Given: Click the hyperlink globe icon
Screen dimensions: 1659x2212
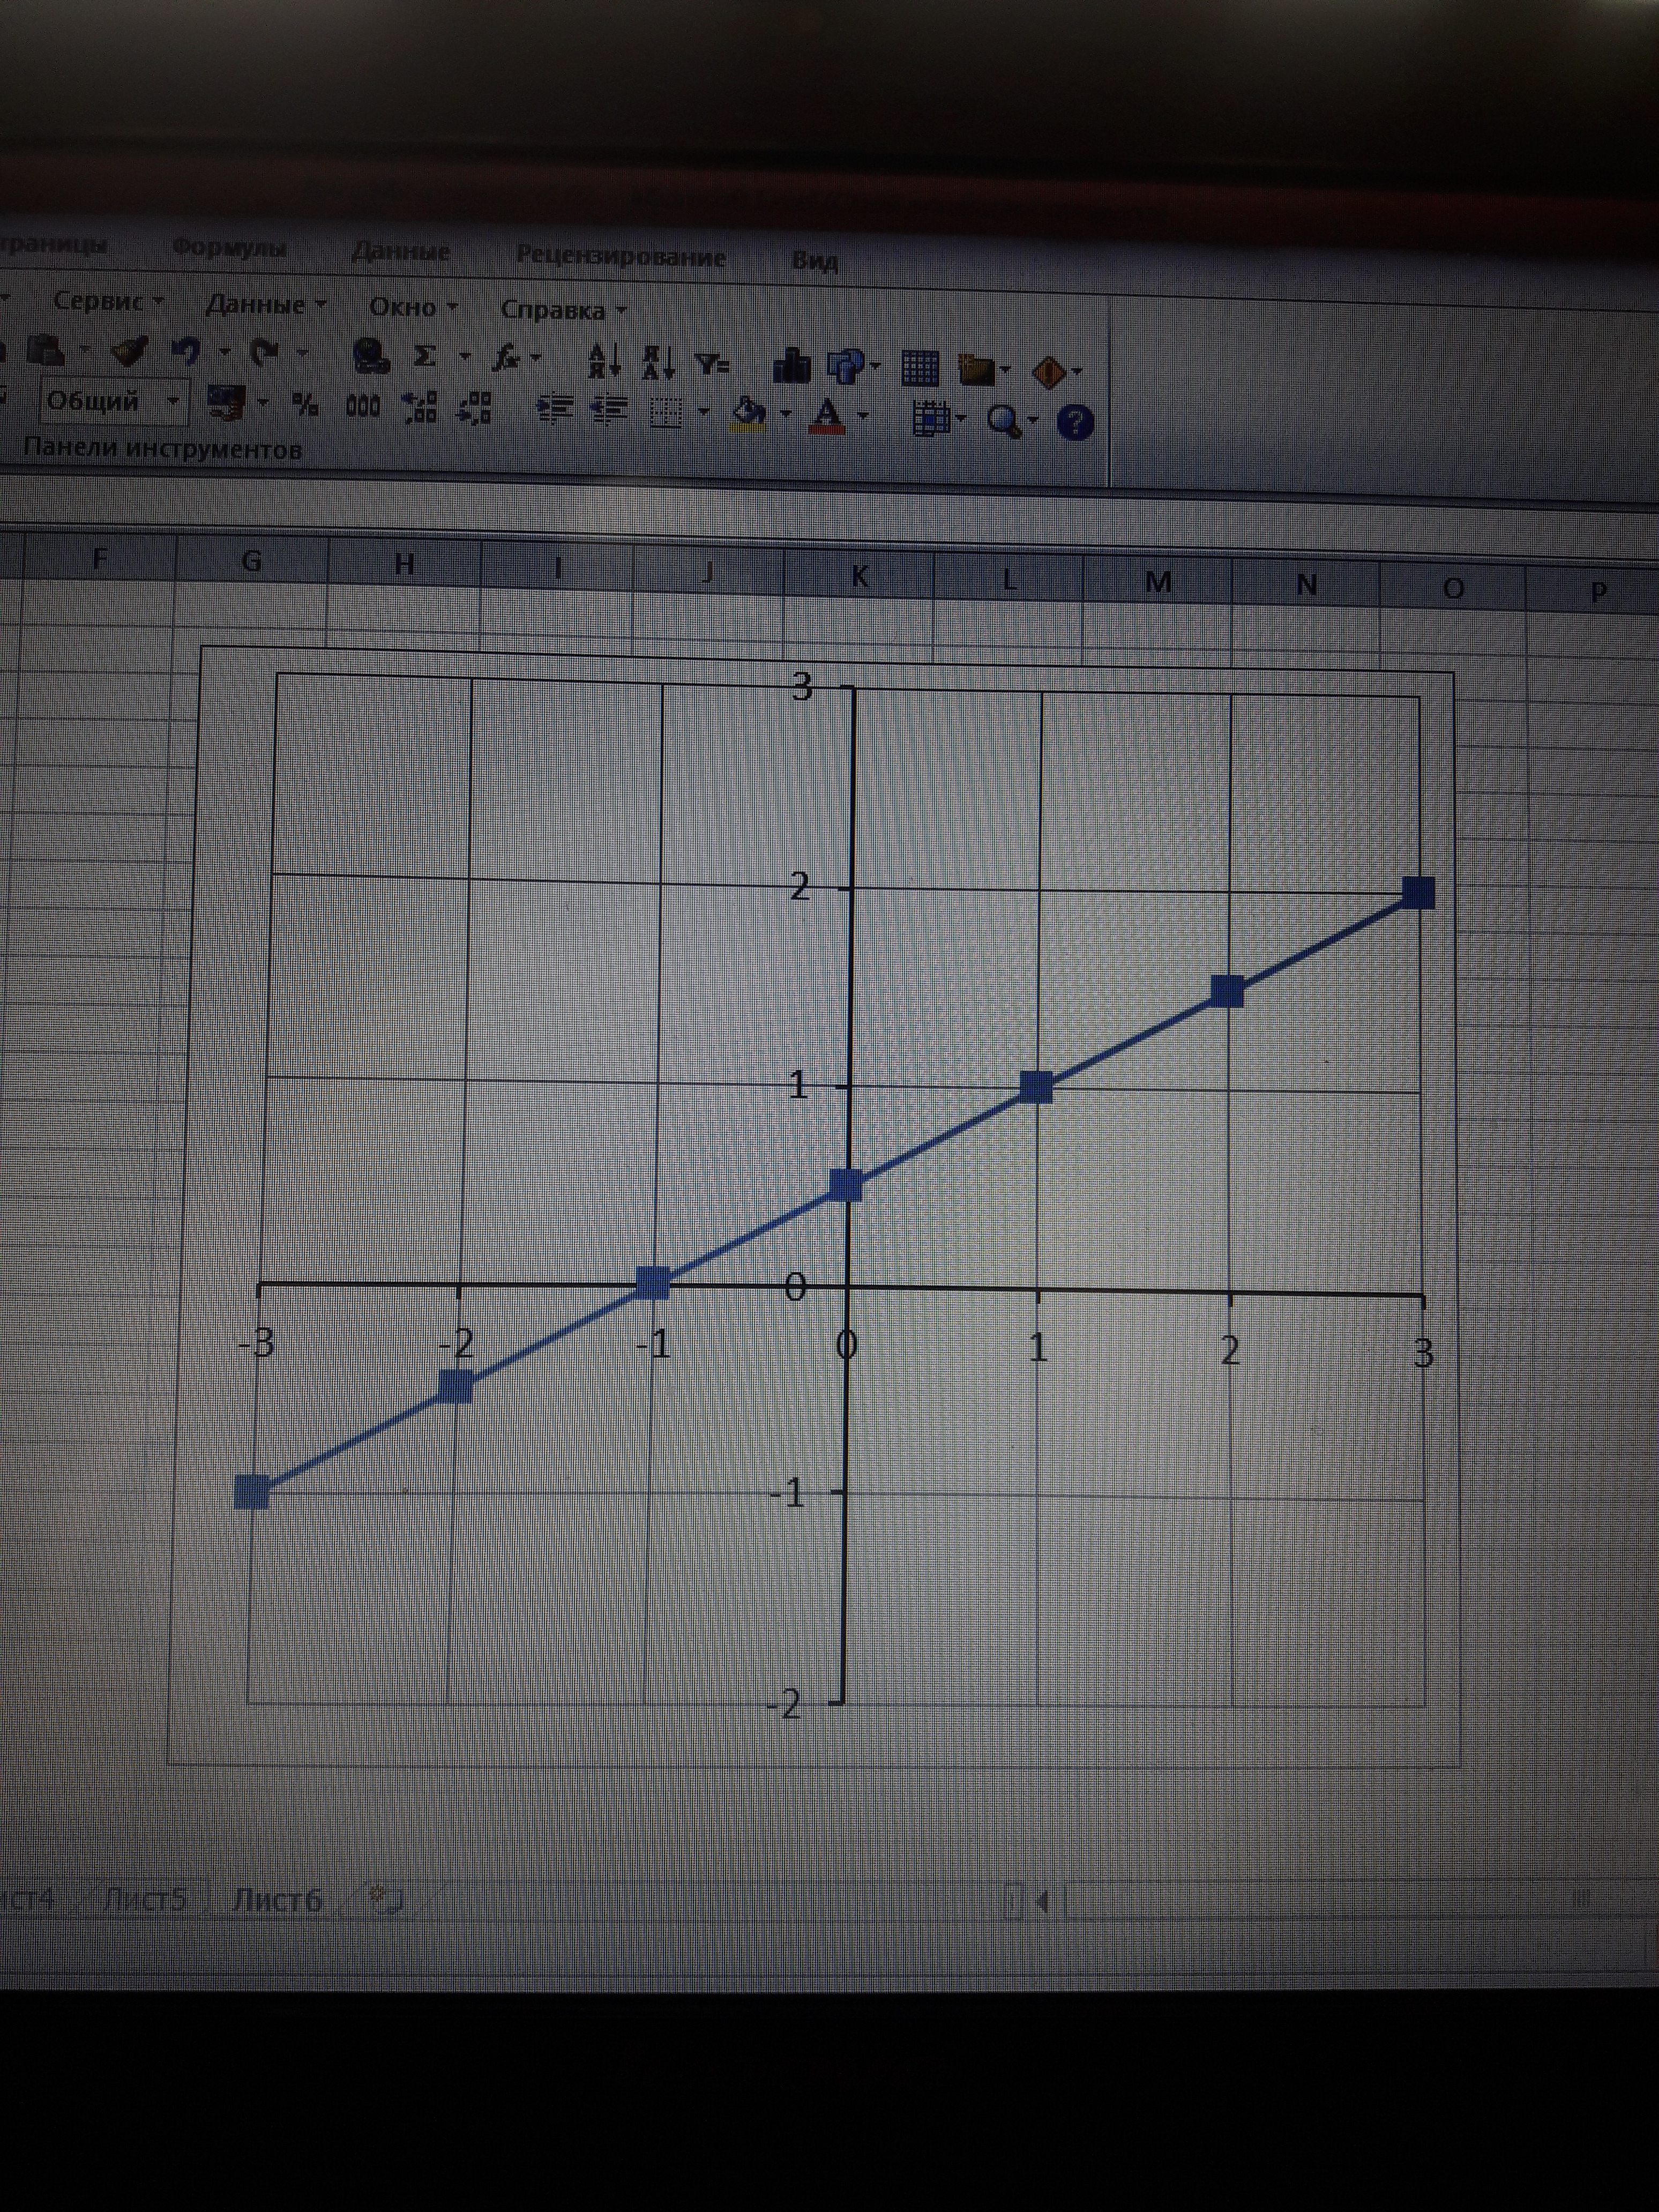Looking at the screenshot, I should pos(372,357).
